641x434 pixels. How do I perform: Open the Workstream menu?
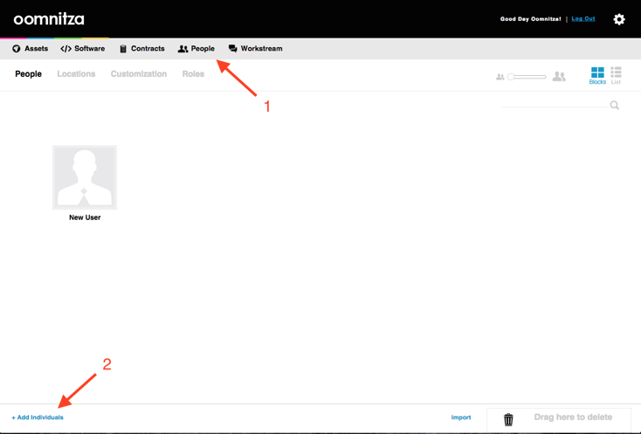pos(256,49)
